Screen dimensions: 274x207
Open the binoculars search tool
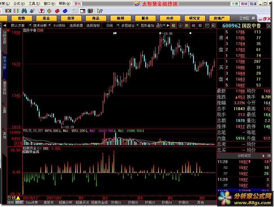pyautogui.click(x=24, y=11)
